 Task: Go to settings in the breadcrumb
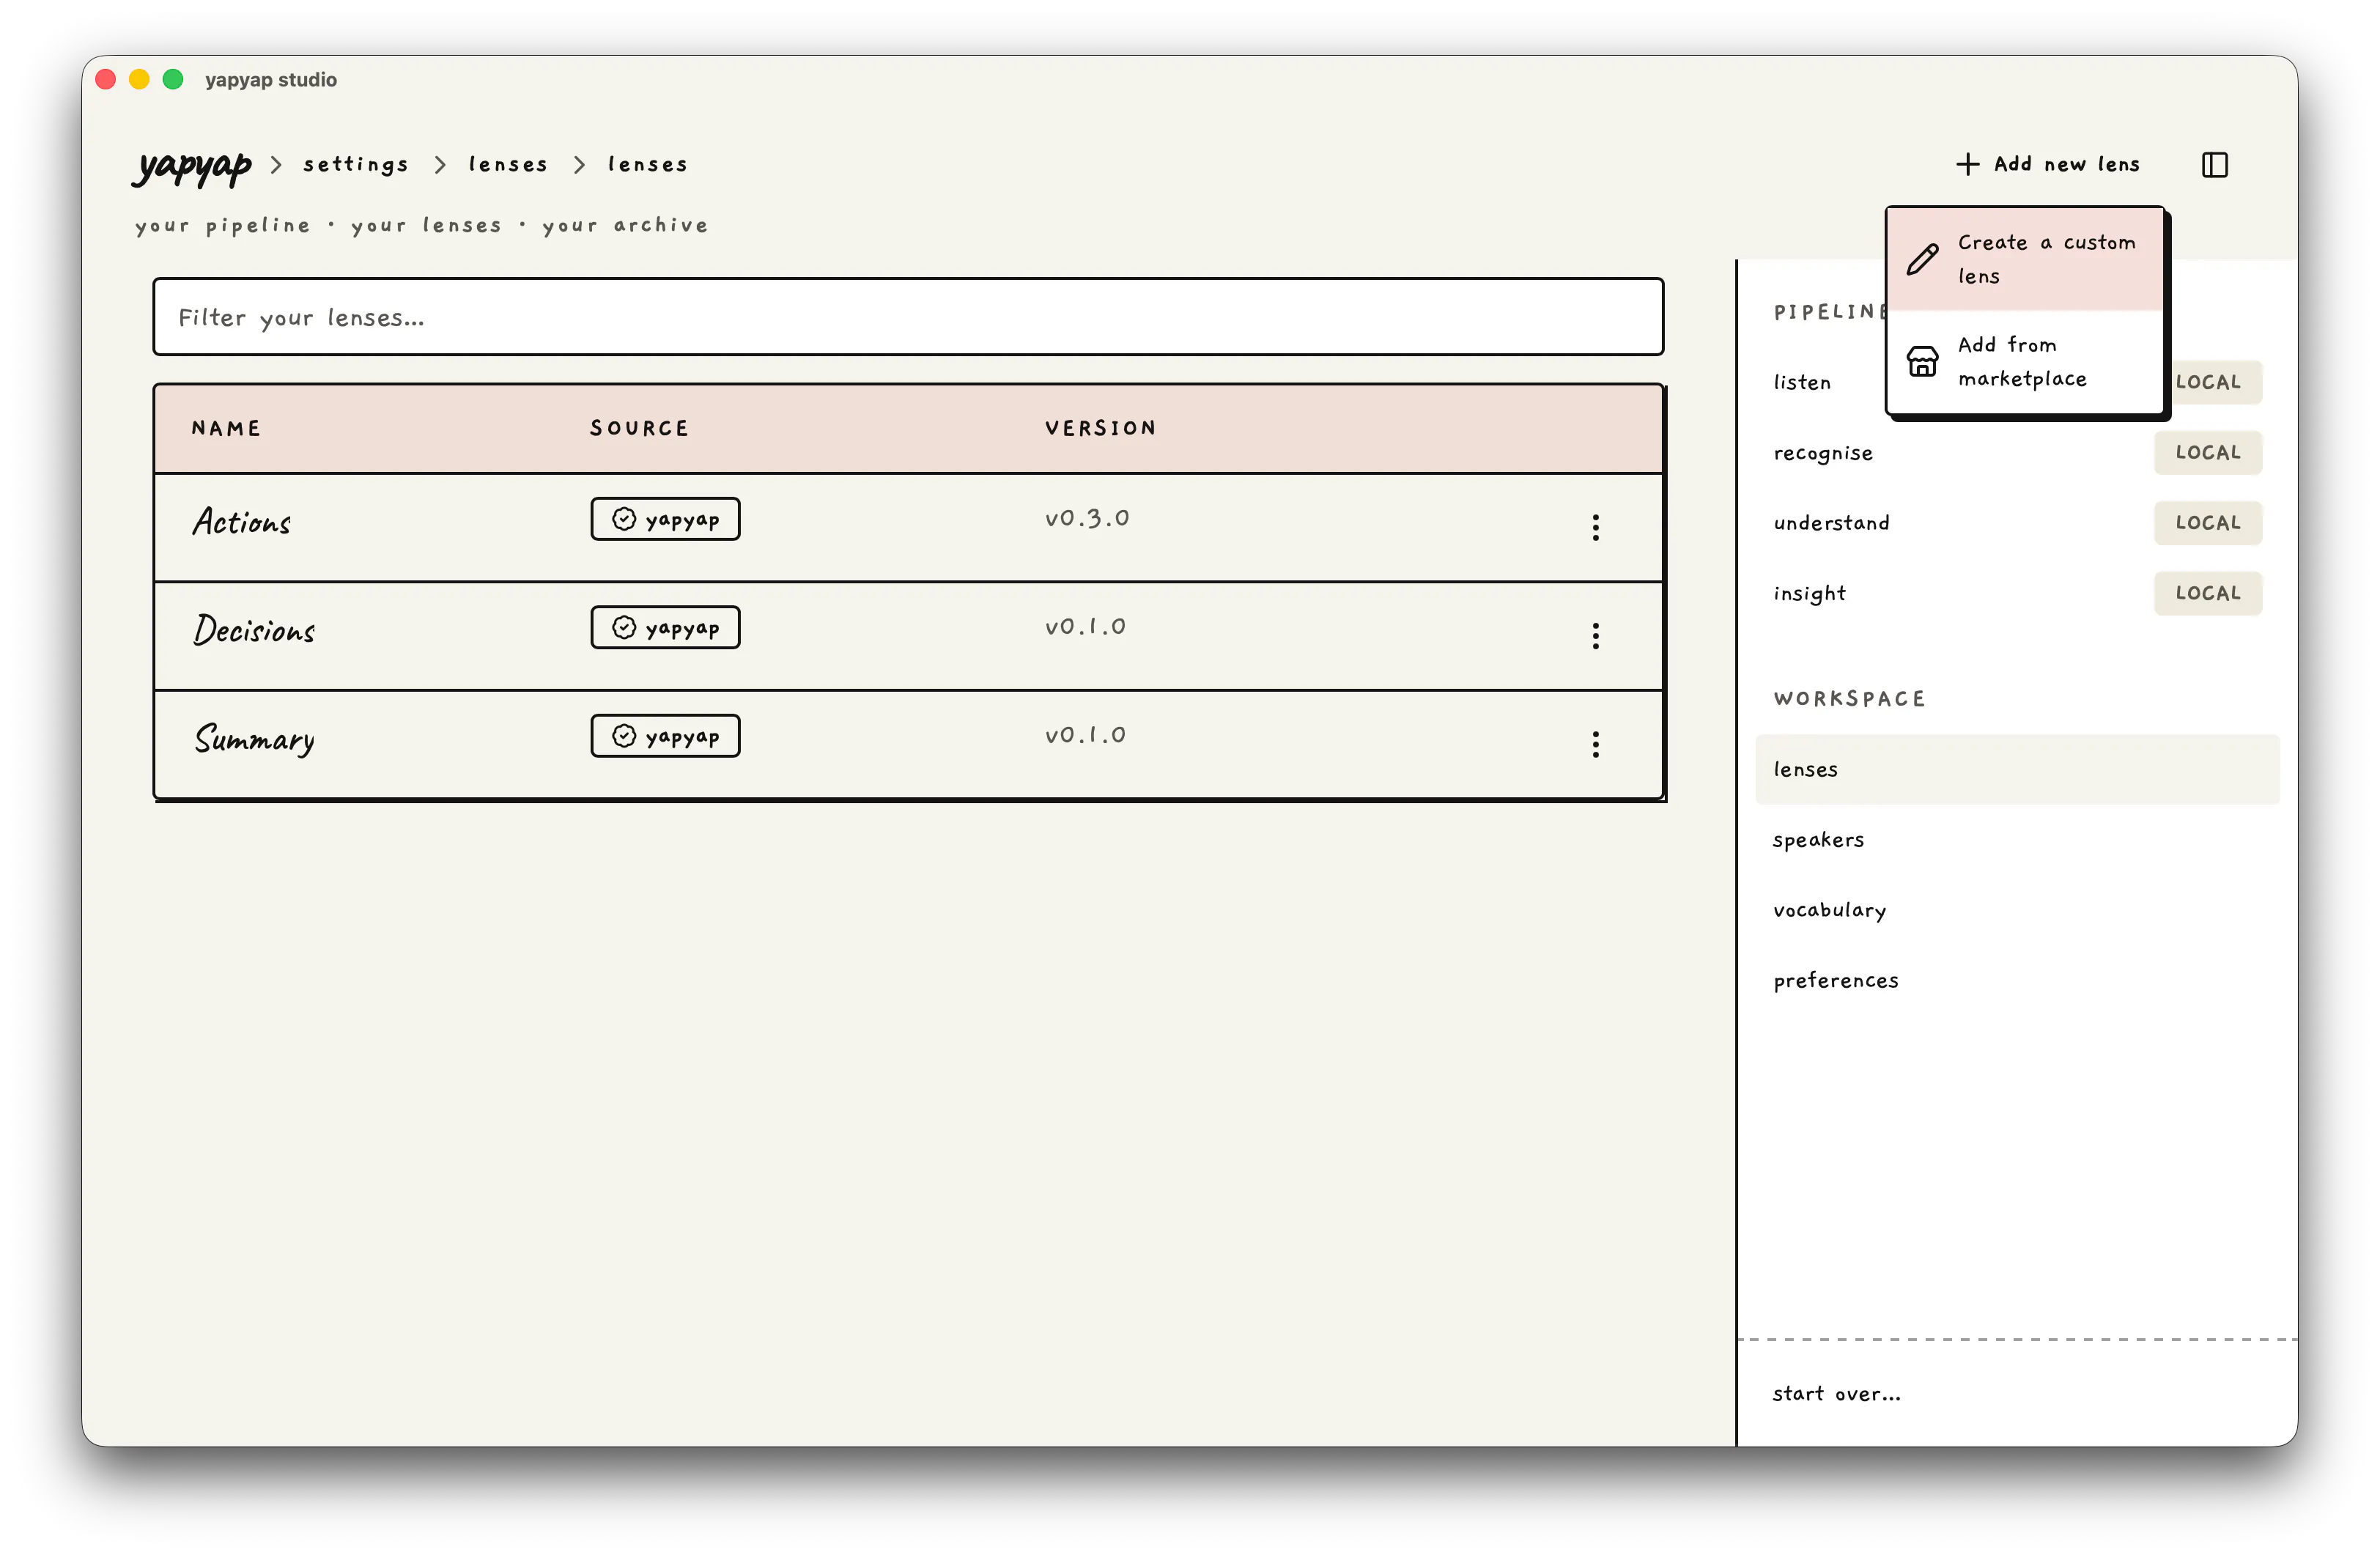pyautogui.click(x=356, y=164)
